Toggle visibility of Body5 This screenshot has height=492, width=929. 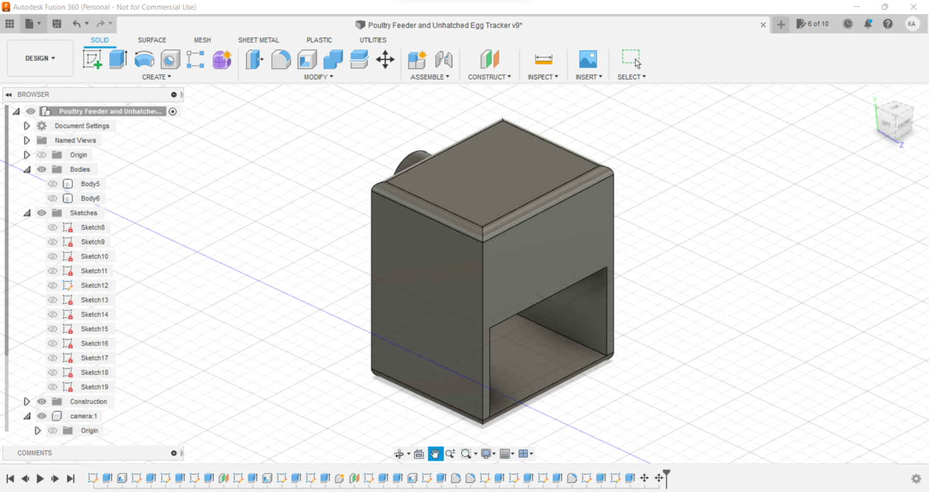[x=53, y=184]
